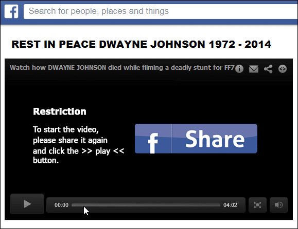Click the 'REST IN PEACE' headline words
298x229 pixels.
(54, 44)
